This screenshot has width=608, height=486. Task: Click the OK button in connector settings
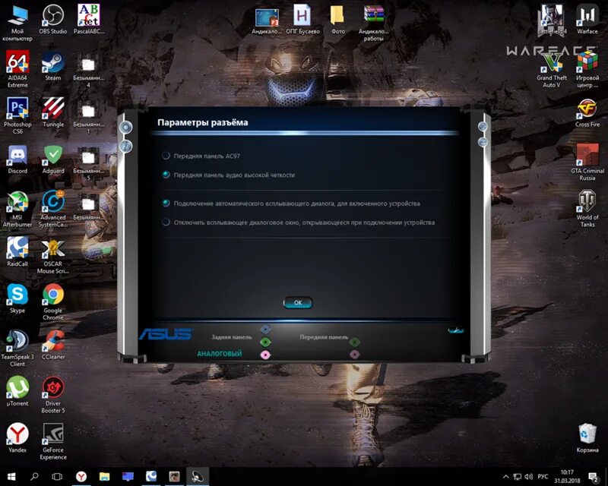coord(298,303)
